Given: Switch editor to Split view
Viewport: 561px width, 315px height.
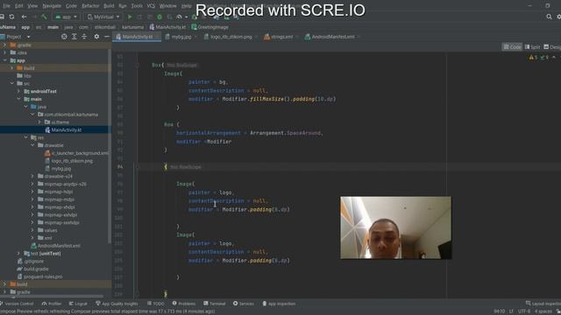Looking at the screenshot, I should tap(532, 47).
